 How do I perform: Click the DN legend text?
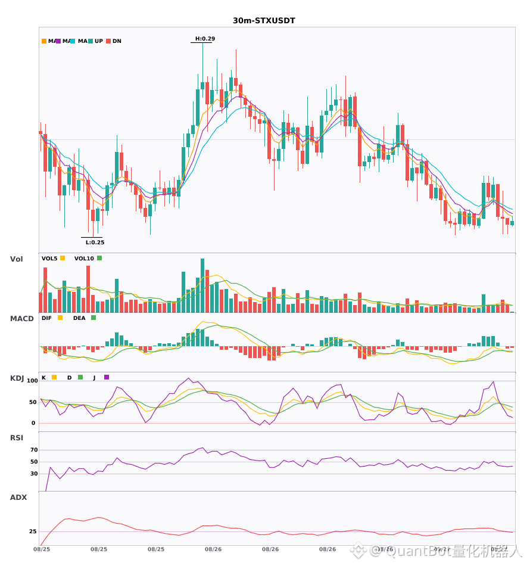click(x=117, y=41)
